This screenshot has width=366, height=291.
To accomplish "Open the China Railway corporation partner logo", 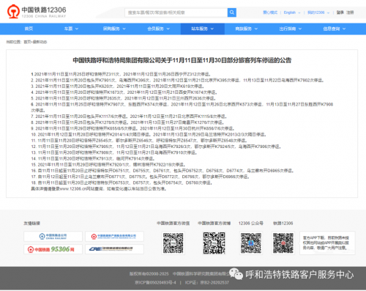I will tap(53, 237).
